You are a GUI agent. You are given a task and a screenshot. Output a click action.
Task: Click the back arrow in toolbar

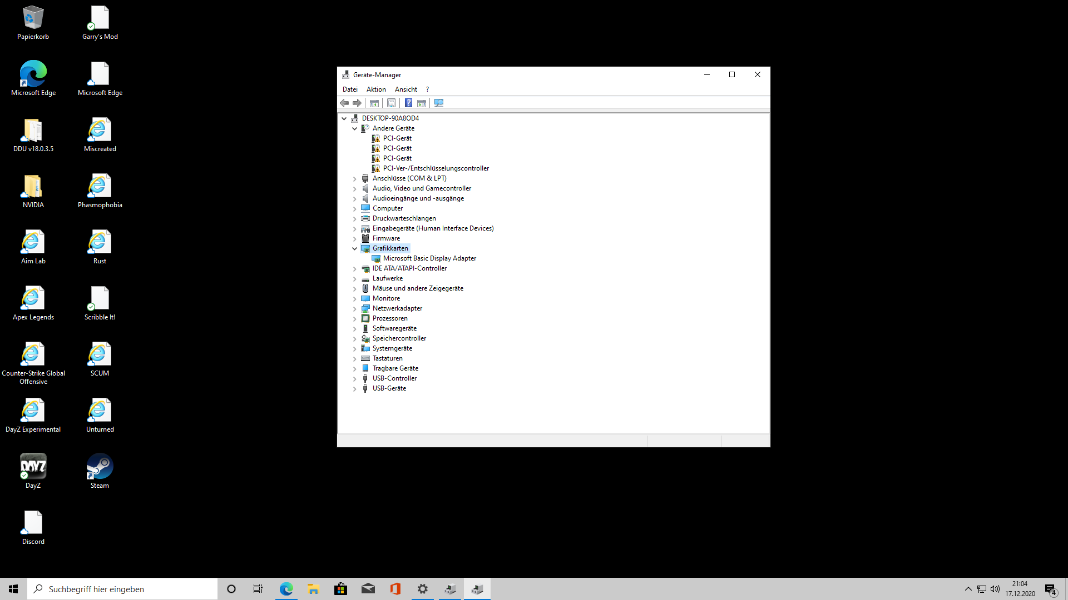click(x=344, y=103)
